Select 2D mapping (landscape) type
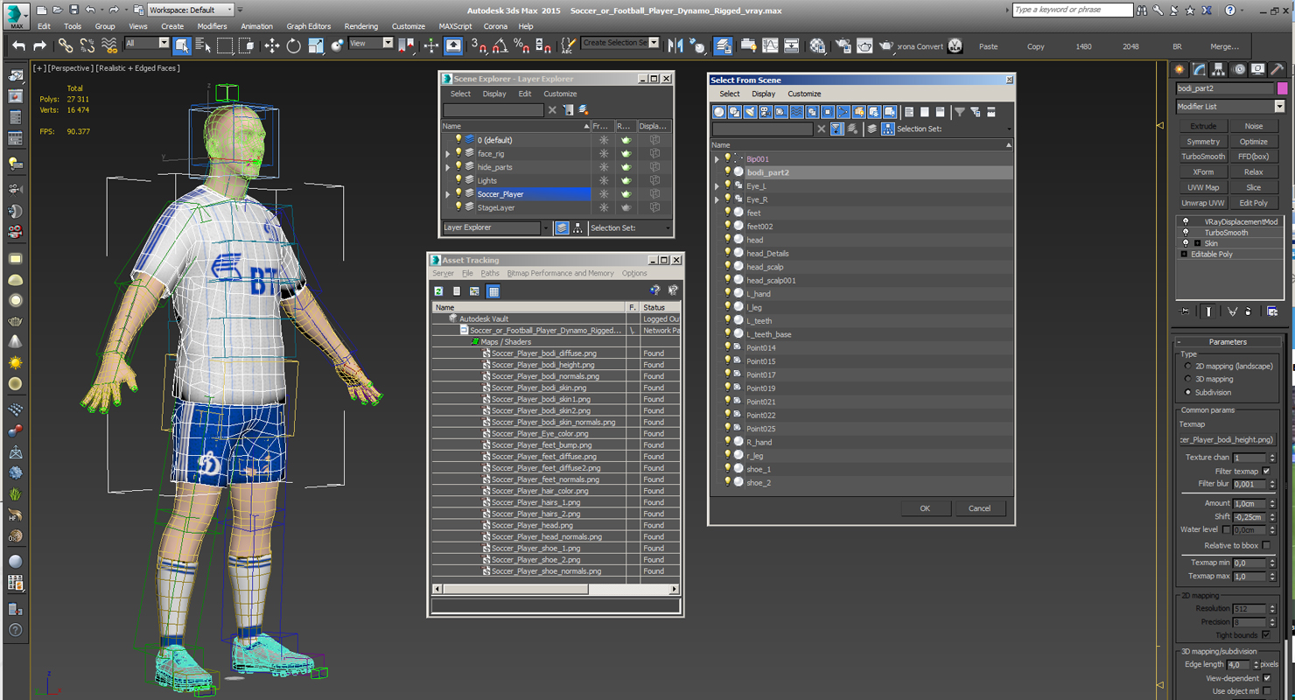Viewport: 1295px width, 700px height. [x=1187, y=366]
